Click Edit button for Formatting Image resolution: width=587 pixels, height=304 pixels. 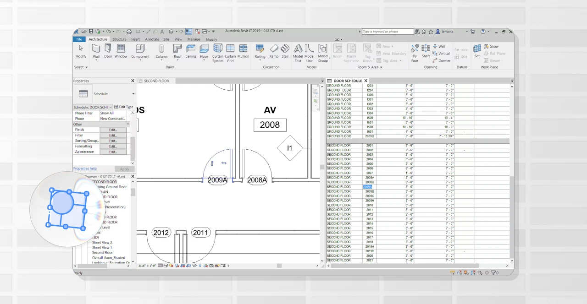113,147
